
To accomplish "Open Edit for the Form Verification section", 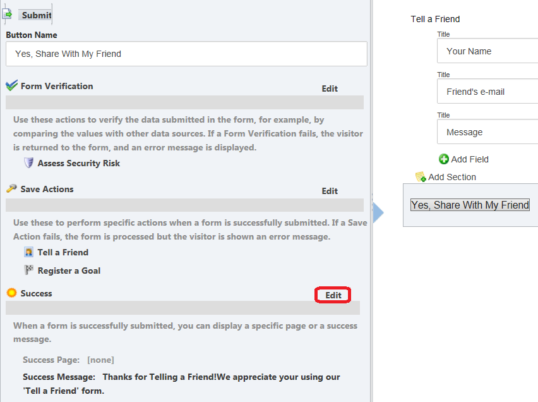I will 329,88.
